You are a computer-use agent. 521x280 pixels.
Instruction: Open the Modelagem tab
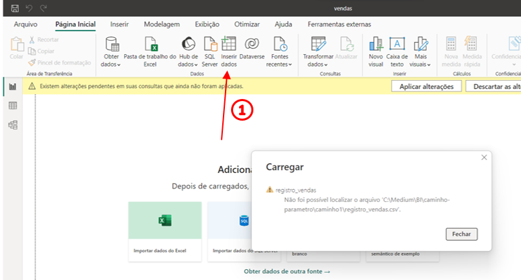point(162,24)
